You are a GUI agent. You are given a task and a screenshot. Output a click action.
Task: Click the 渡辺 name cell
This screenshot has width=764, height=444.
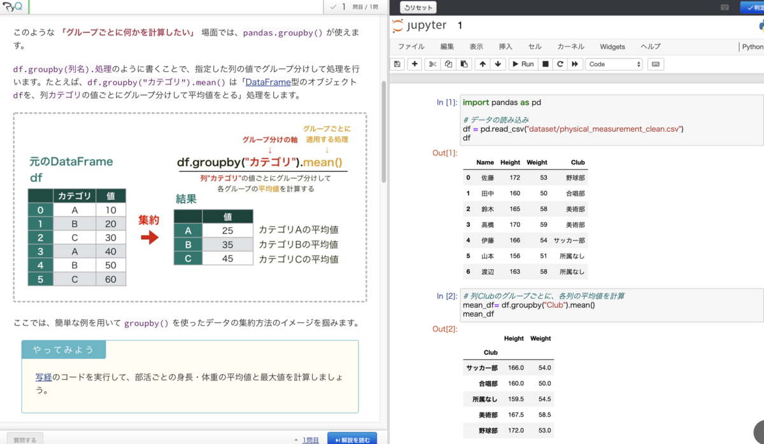tap(488, 272)
